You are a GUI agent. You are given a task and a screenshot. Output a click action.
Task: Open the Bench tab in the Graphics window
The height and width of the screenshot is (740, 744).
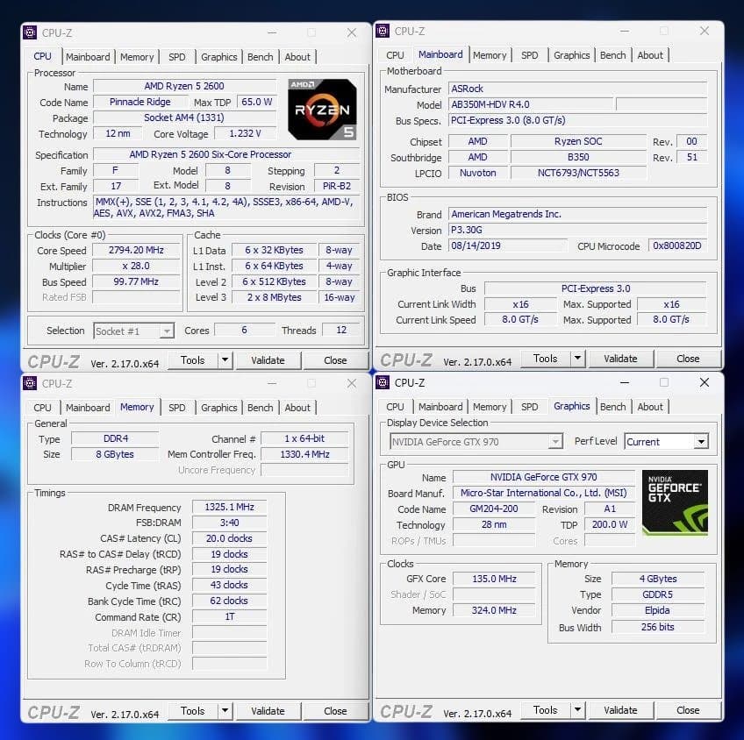(613, 406)
